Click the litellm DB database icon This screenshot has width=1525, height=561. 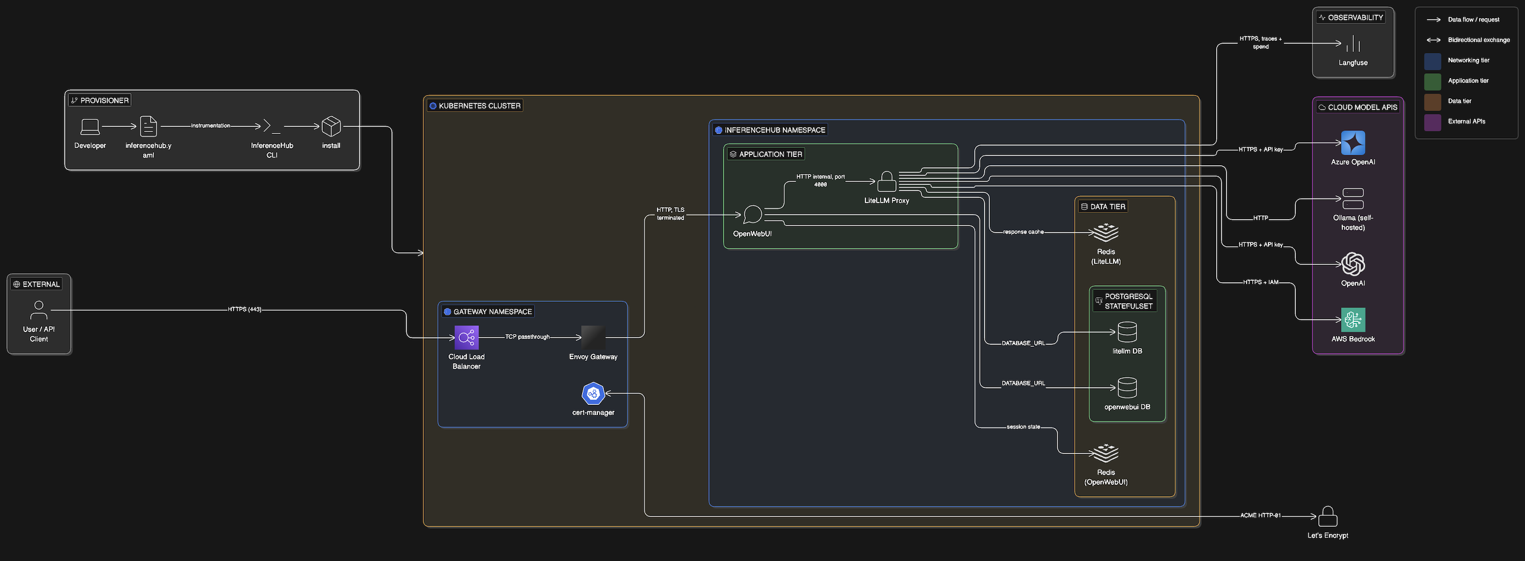click(x=1127, y=331)
